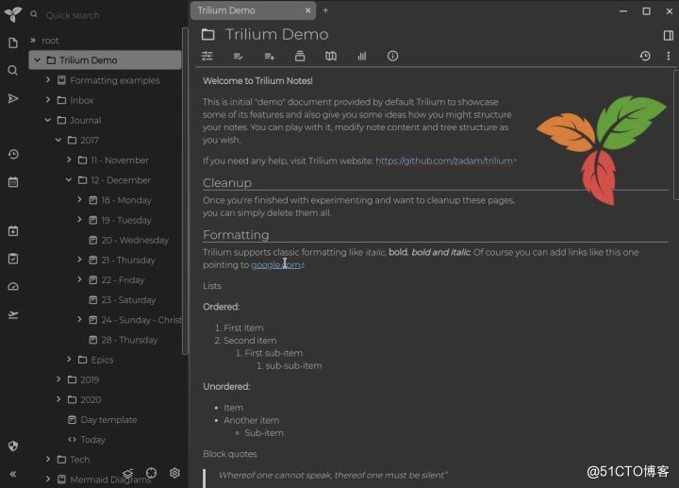Open Basic Properties sliders icon
Screen dimensions: 679x488
pyautogui.click(x=207, y=56)
